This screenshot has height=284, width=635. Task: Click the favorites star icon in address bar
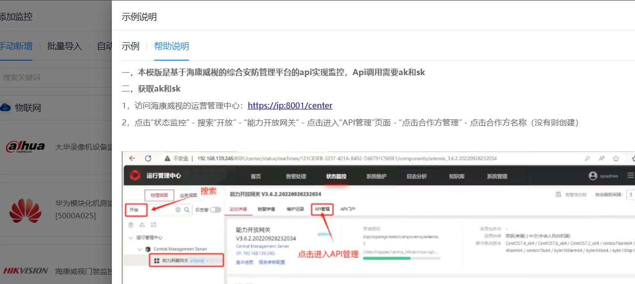(x=616, y=159)
